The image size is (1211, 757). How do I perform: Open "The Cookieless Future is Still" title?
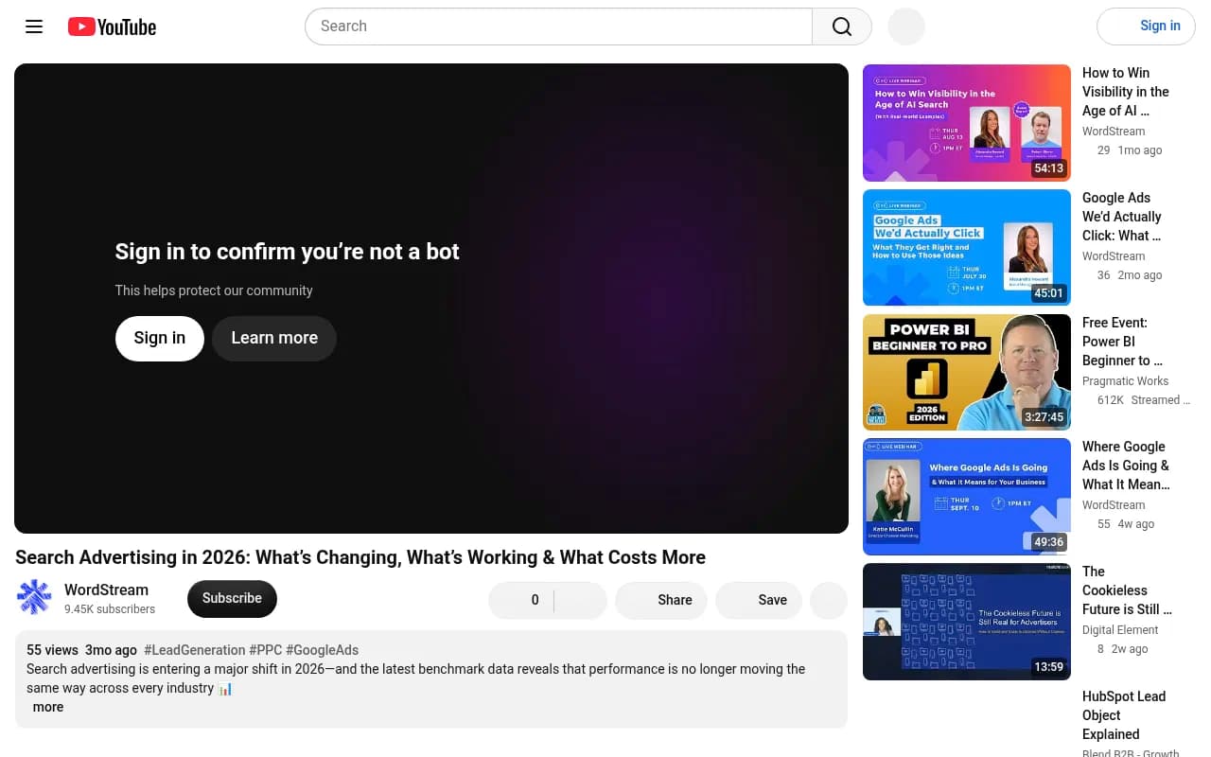[1128, 590]
